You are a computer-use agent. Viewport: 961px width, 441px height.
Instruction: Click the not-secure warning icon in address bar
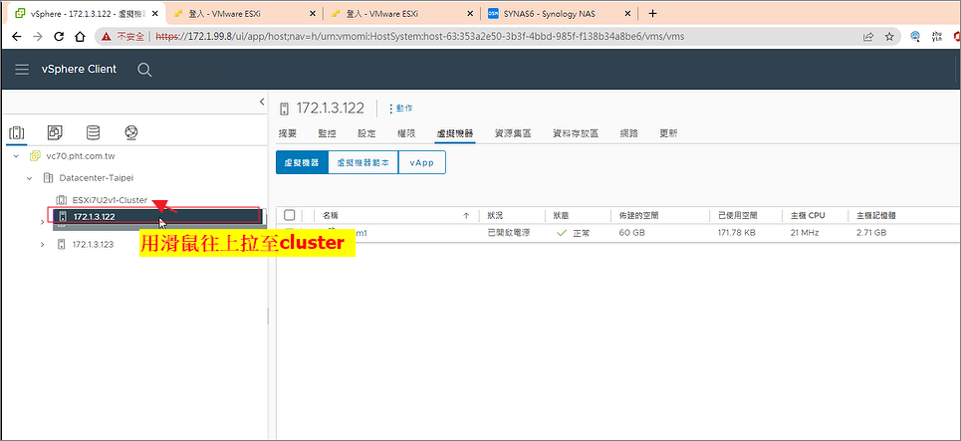(x=107, y=37)
